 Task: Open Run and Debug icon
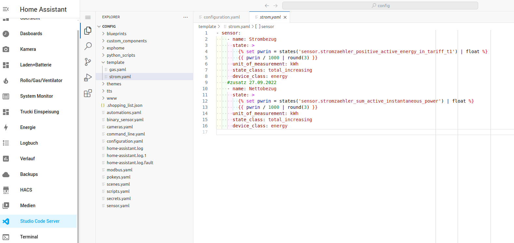[x=88, y=78]
